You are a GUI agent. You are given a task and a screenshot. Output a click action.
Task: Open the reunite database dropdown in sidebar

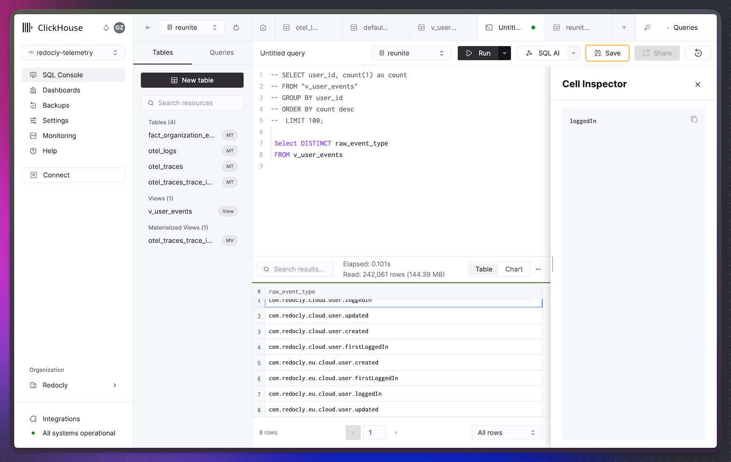pyautogui.click(x=192, y=28)
